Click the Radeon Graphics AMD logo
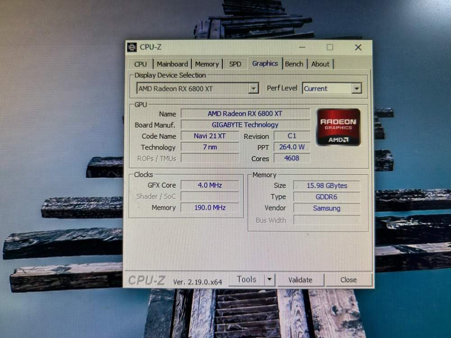This screenshot has width=451, height=338. tap(338, 127)
